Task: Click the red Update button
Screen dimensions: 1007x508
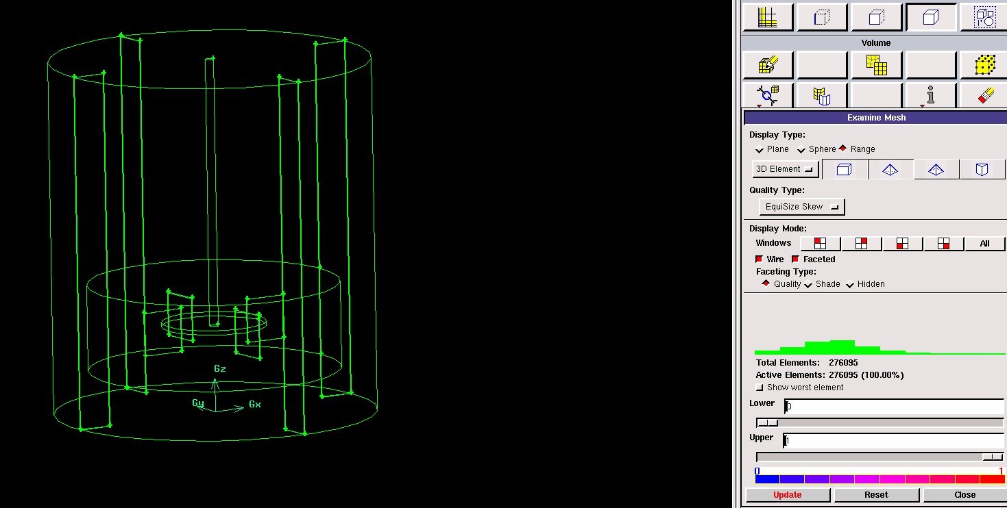Action: pos(787,495)
